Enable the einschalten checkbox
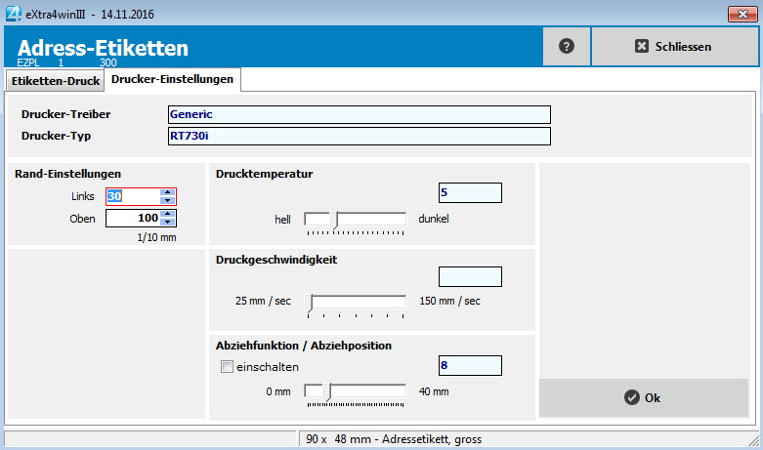Image resolution: width=763 pixels, height=450 pixels. [x=228, y=367]
